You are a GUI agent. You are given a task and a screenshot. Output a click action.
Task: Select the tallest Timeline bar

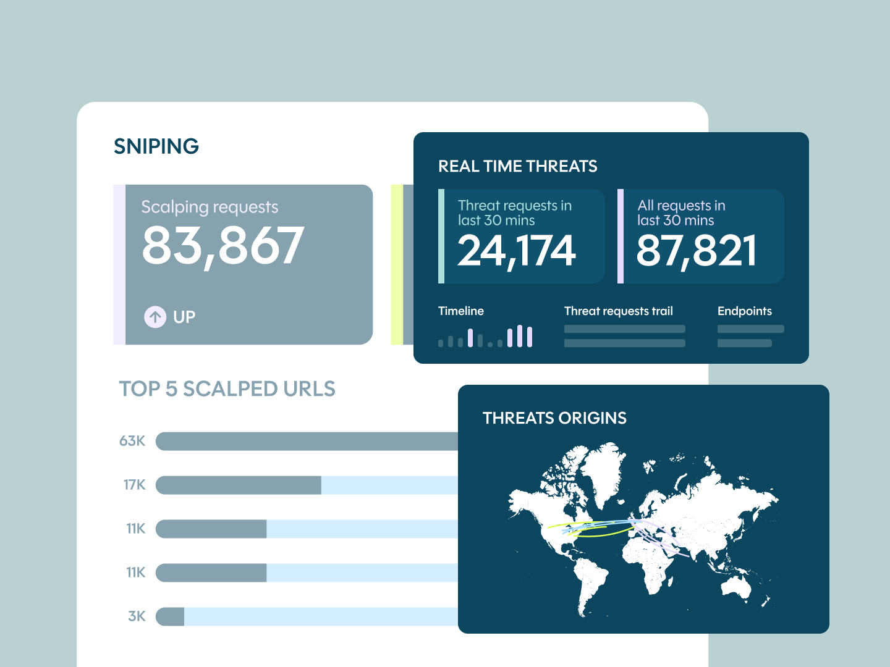[520, 336]
